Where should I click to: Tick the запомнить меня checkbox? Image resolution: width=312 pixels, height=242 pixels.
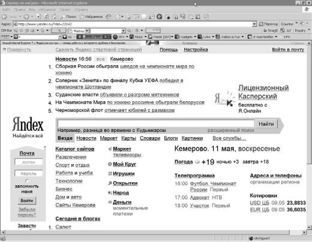[27, 181]
